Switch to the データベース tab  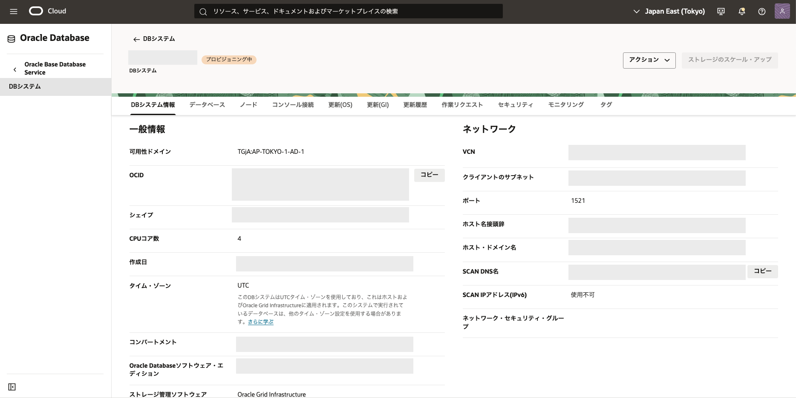point(207,105)
